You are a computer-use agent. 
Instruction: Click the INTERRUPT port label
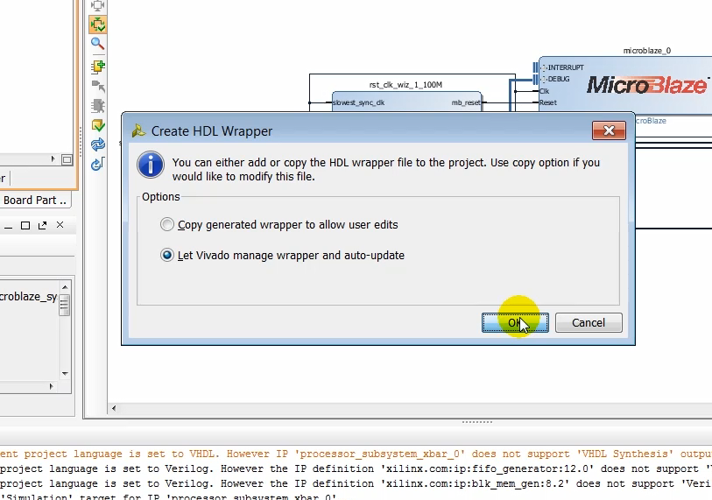[x=566, y=67]
